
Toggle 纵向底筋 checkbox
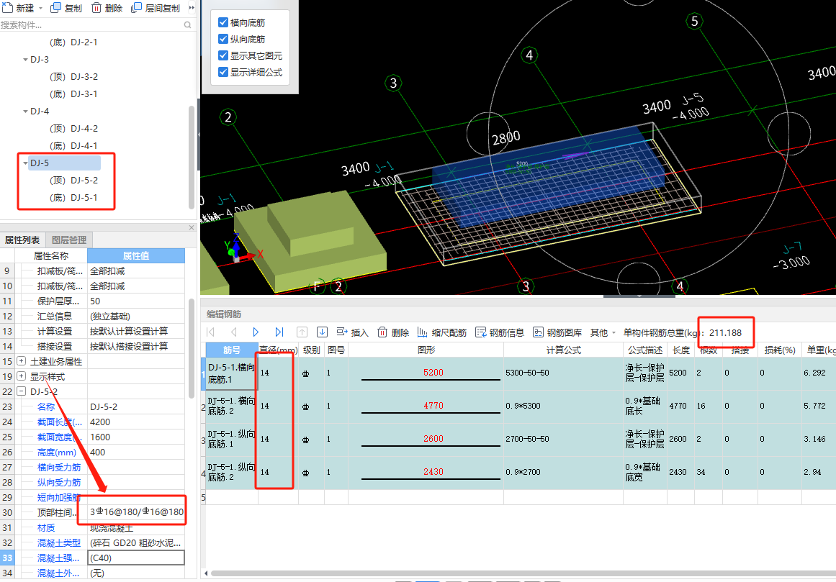click(223, 39)
